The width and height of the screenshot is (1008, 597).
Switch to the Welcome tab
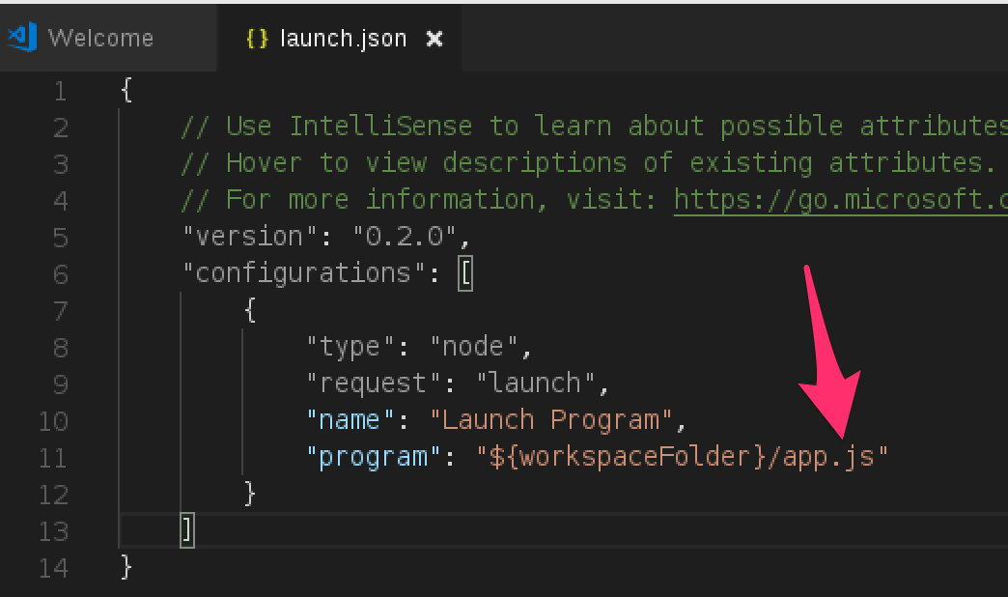tap(100, 39)
